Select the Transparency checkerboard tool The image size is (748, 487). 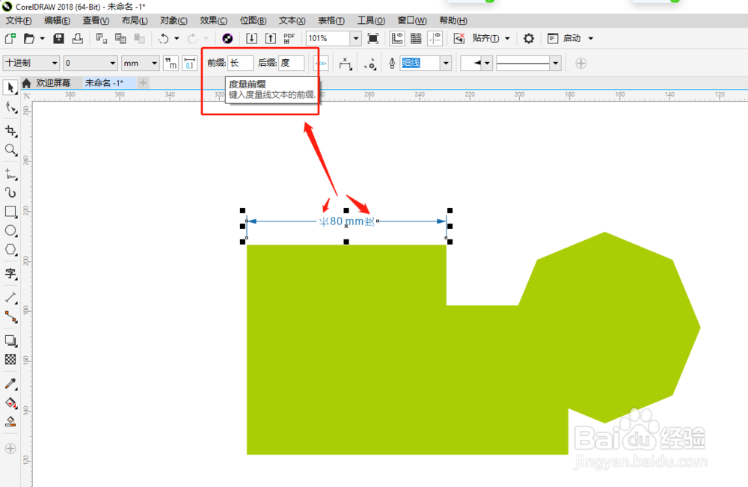tap(10, 359)
